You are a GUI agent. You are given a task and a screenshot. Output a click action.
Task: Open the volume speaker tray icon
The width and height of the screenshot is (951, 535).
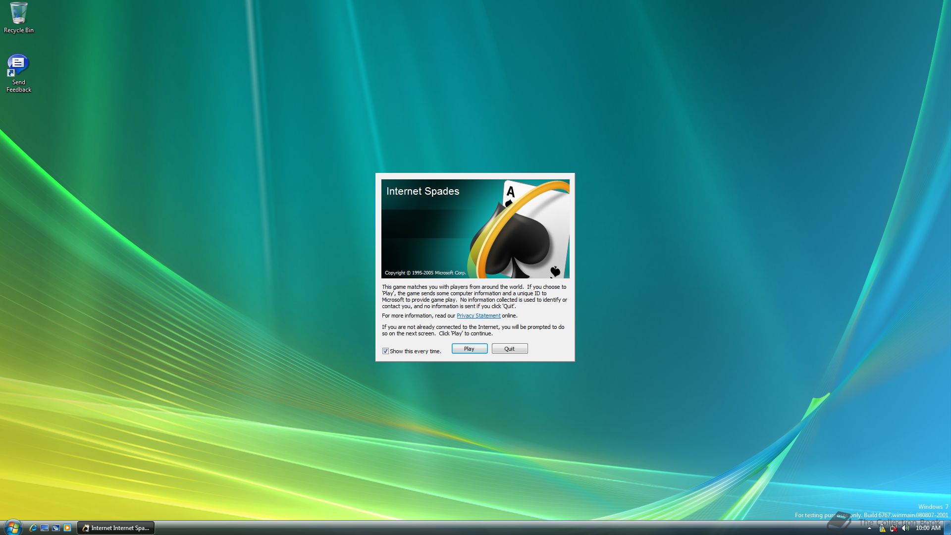coord(905,529)
